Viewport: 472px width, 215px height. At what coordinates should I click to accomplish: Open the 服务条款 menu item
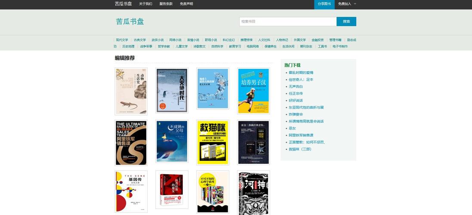(x=166, y=4)
